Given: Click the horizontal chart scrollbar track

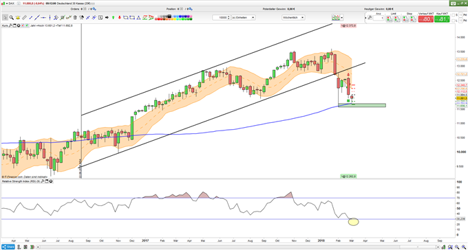Looking at the screenshot, I should coord(220,247).
